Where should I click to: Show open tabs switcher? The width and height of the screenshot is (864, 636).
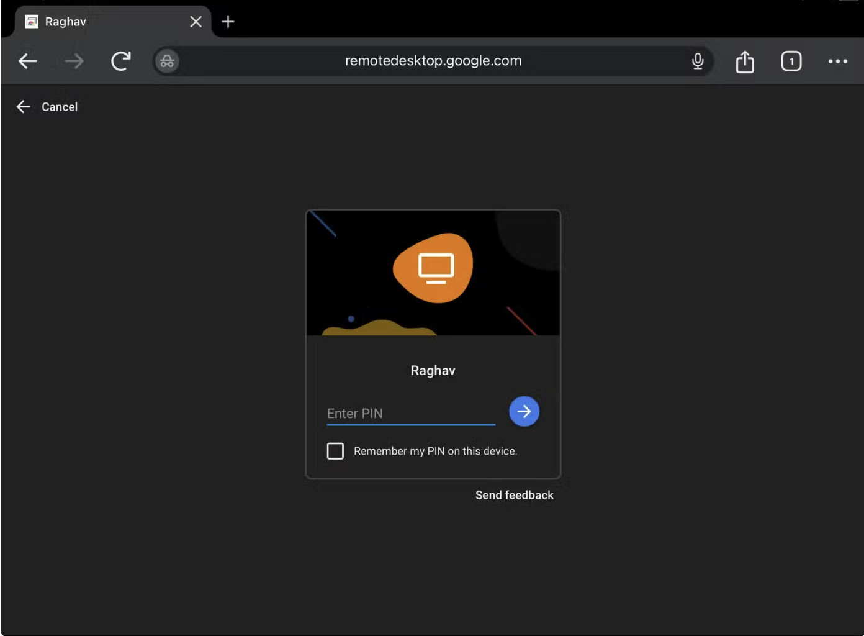[x=791, y=61]
